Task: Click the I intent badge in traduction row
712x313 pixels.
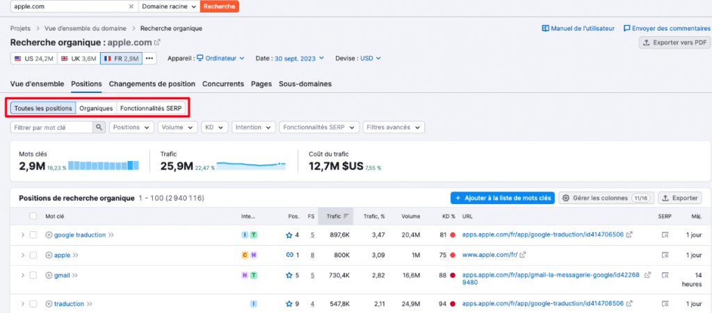Action: [254, 303]
